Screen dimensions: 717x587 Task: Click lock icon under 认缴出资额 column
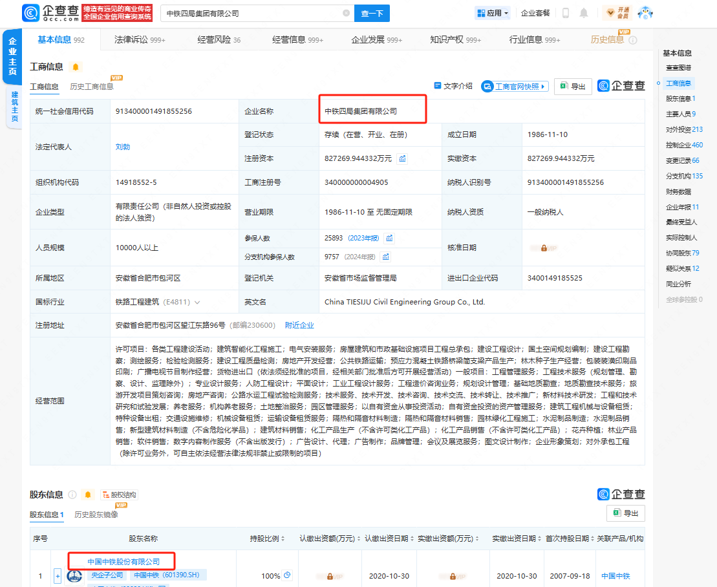[x=330, y=577]
